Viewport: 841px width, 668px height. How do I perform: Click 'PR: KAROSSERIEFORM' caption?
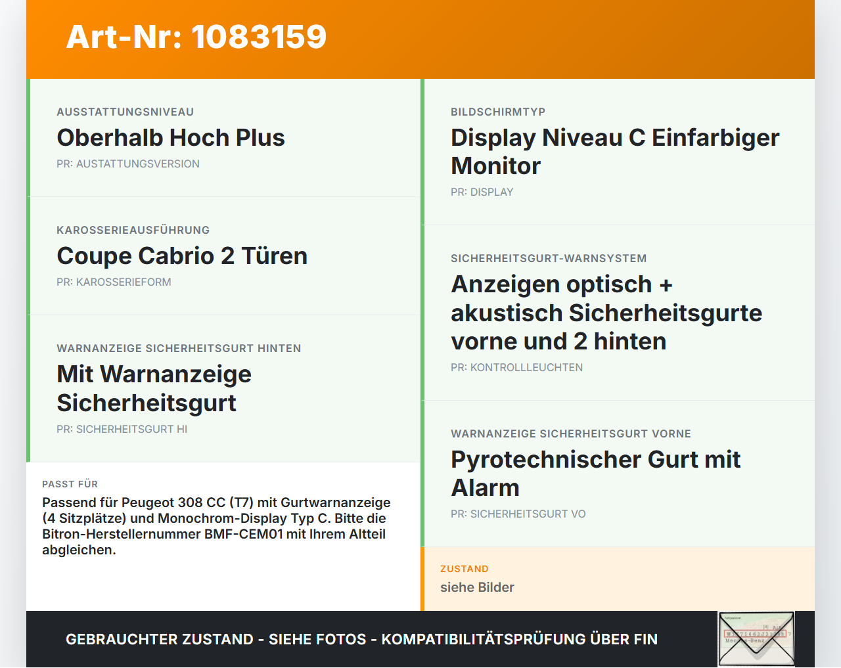[114, 282]
